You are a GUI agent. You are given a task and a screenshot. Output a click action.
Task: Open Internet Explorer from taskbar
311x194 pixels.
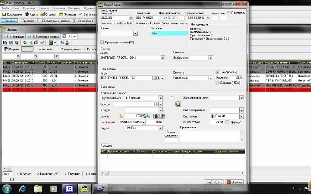(x=22, y=189)
